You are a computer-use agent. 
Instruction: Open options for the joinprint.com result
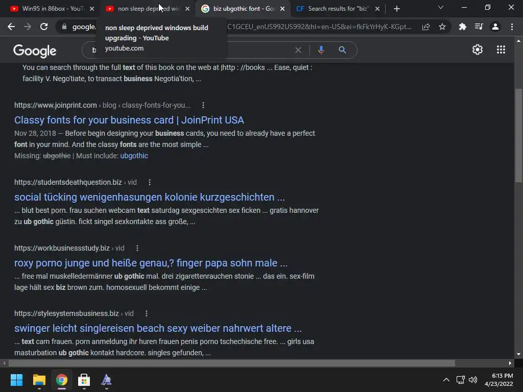[x=203, y=105]
